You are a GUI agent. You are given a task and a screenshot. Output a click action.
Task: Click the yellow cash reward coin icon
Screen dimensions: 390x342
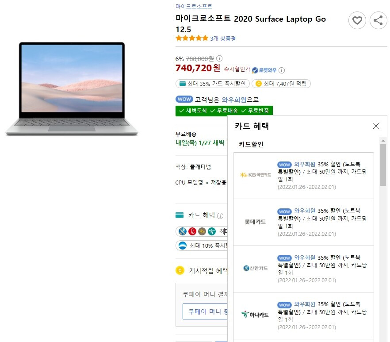[180, 270]
